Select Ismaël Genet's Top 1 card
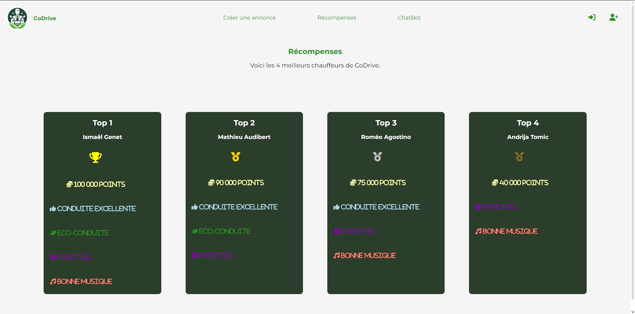This screenshot has width=635, height=314. pyautogui.click(x=102, y=202)
